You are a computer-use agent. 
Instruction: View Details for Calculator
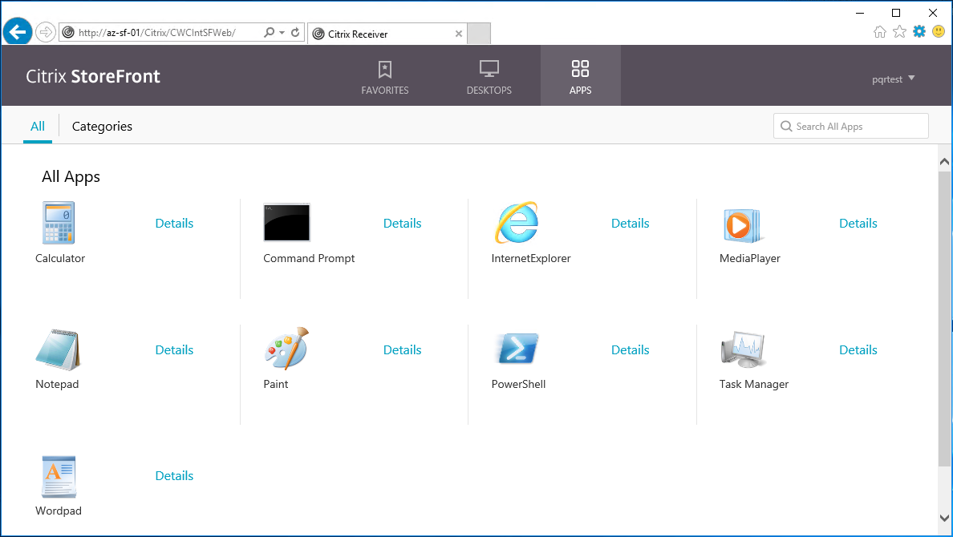click(x=174, y=224)
